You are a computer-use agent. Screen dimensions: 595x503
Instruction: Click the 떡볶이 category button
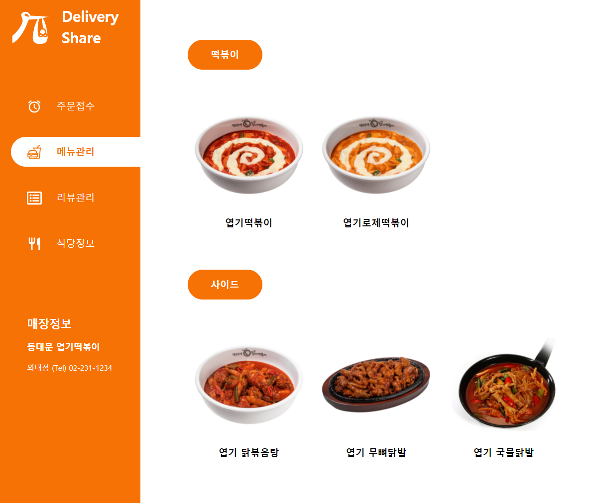(x=225, y=55)
